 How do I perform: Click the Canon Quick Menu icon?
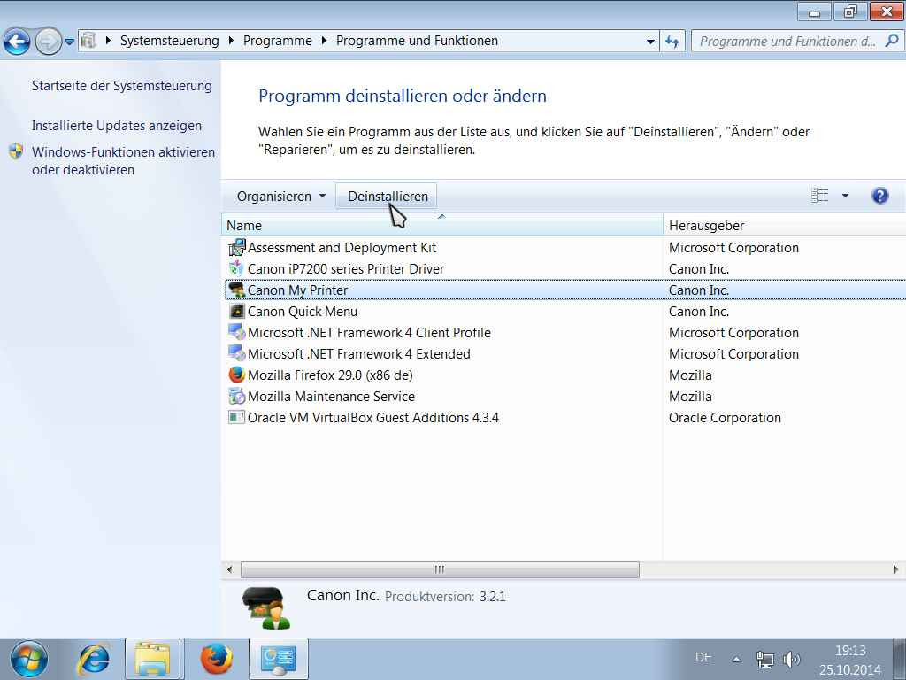(x=237, y=311)
